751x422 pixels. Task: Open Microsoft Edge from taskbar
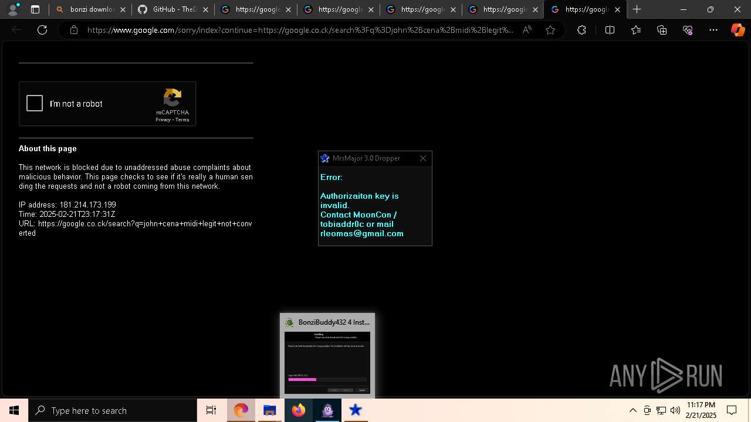click(x=241, y=410)
